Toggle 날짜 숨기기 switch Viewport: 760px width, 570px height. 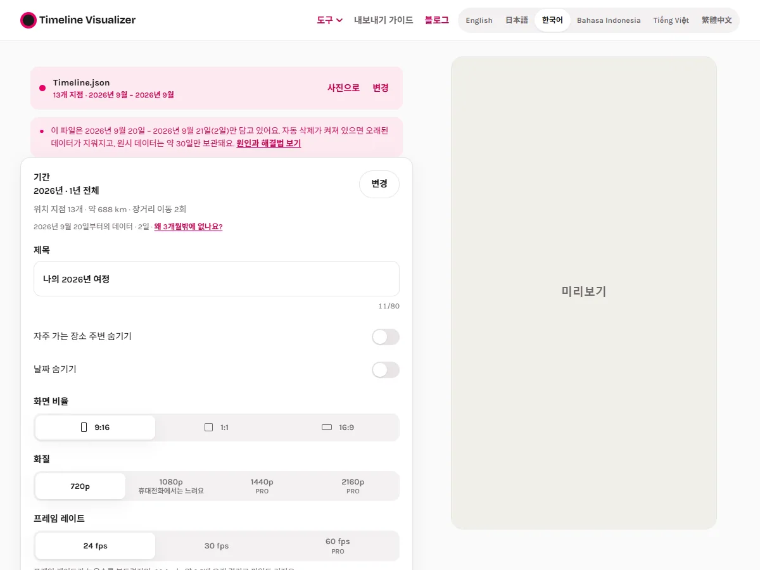click(x=386, y=370)
